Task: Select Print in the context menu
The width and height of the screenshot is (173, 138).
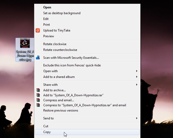Action: [87, 24]
